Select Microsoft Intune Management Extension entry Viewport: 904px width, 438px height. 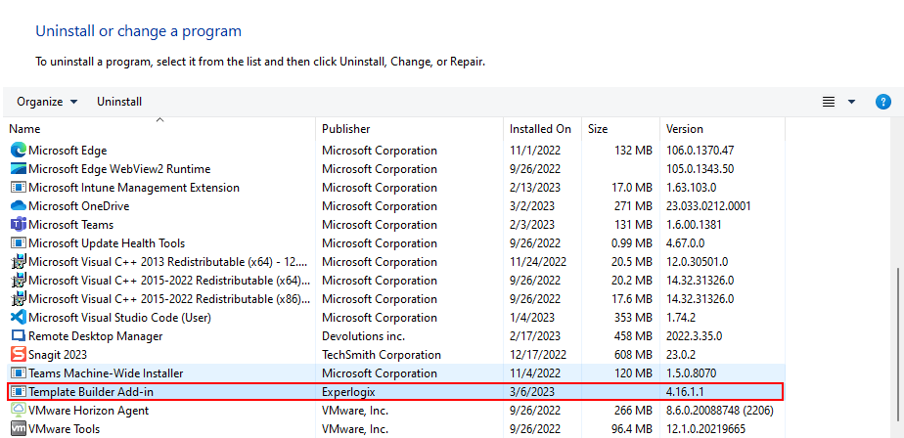pos(134,188)
